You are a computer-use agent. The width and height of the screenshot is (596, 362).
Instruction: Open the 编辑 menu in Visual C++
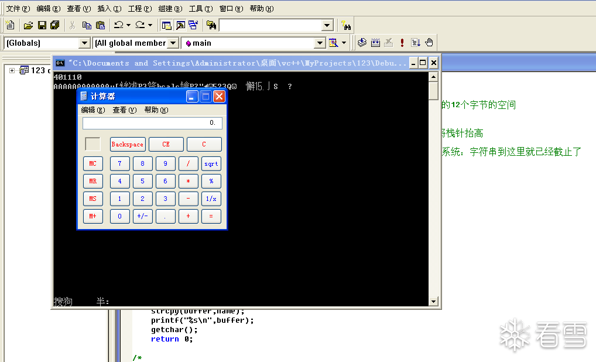[x=48, y=9]
